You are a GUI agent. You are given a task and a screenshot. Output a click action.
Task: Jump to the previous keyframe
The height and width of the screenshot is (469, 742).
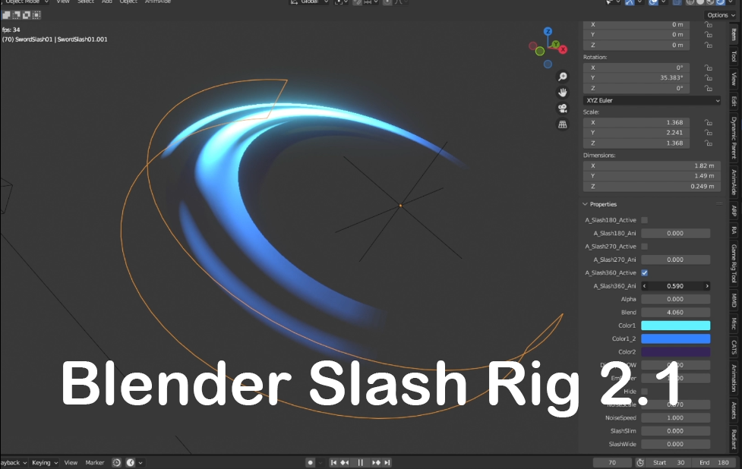tap(345, 462)
